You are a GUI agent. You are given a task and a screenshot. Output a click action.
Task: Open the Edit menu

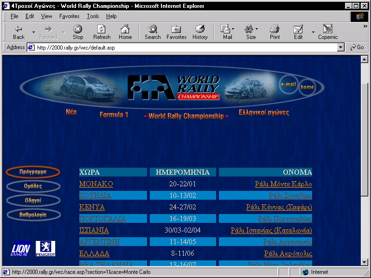[30, 16]
